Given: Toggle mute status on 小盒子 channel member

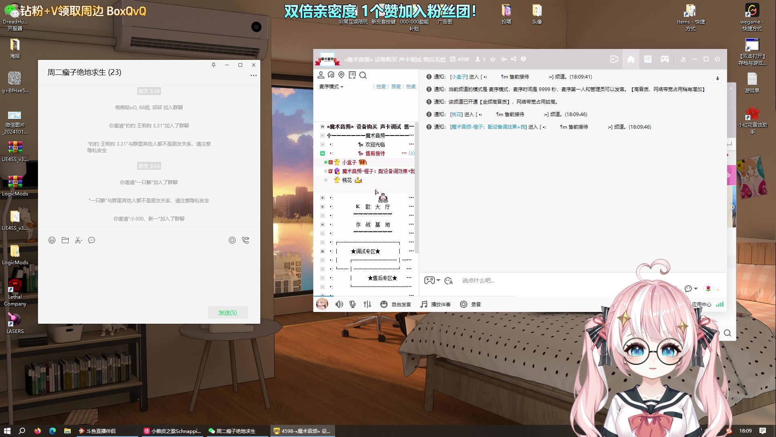Looking at the screenshot, I should pyautogui.click(x=325, y=162).
